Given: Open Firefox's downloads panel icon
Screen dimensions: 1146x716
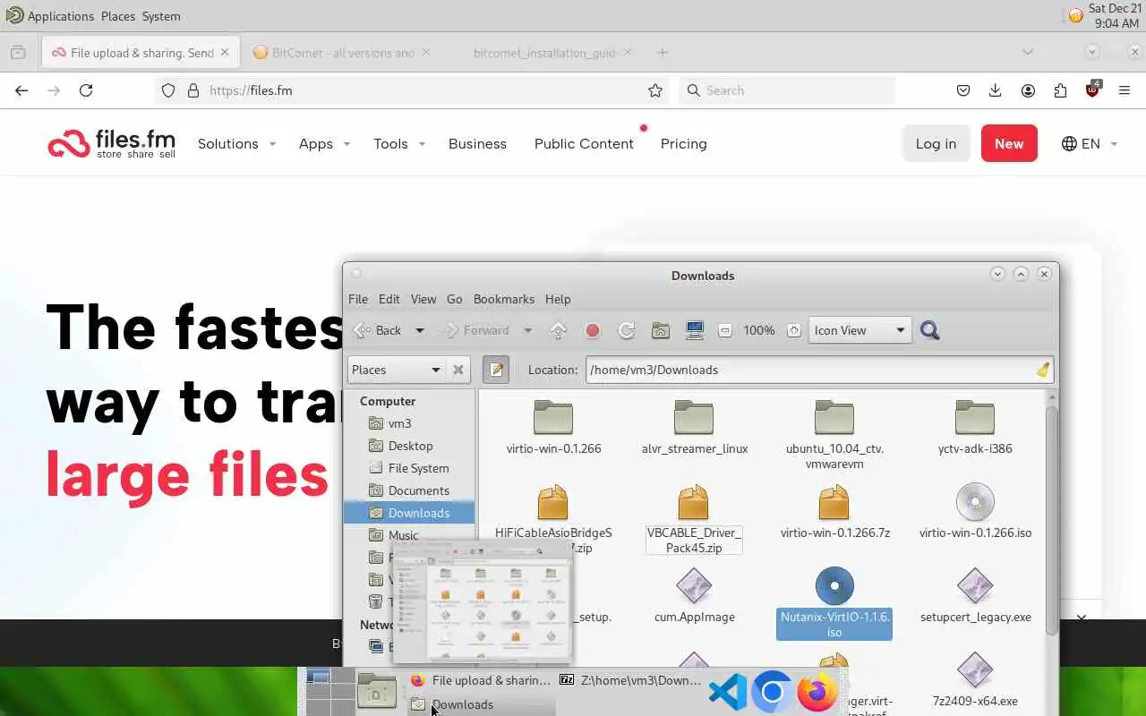Looking at the screenshot, I should point(996,90).
